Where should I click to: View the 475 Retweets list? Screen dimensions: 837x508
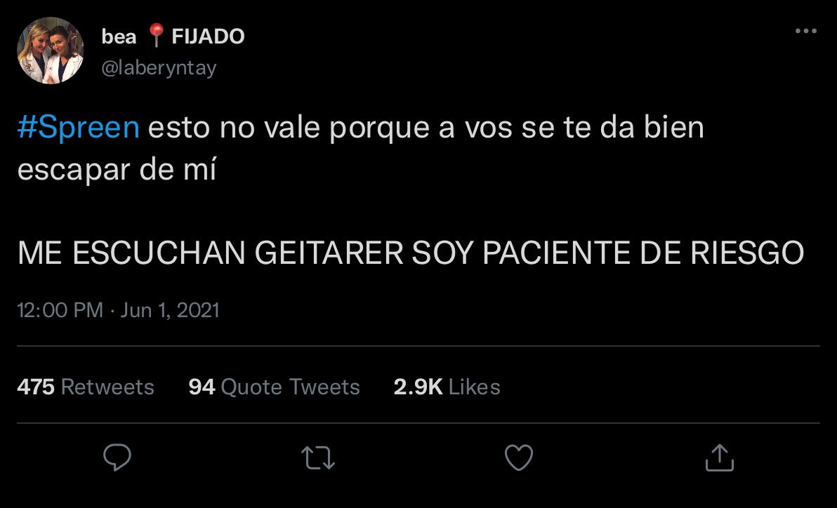point(86,387)
